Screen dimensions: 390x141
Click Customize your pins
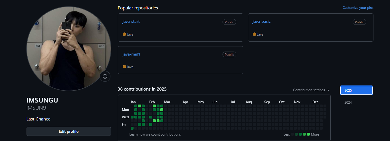(358, 8)
